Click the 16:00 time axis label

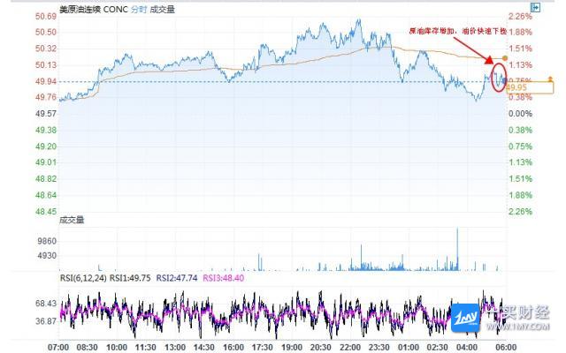(233, 348)
